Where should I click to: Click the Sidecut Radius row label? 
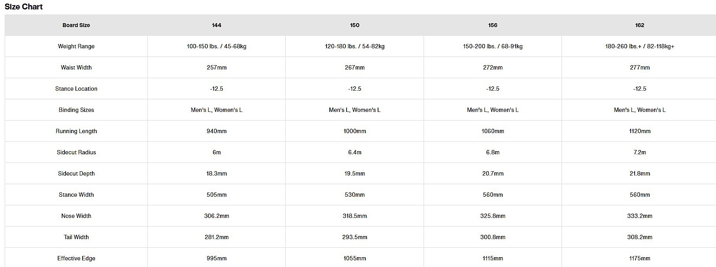point(76,152)
